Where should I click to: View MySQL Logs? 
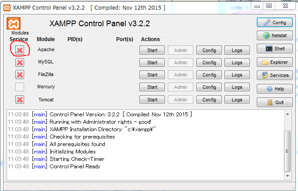click(x=237, y=63)
